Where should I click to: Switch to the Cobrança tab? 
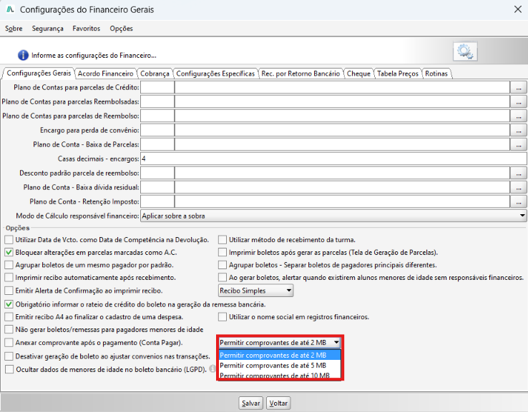[155, 74]
